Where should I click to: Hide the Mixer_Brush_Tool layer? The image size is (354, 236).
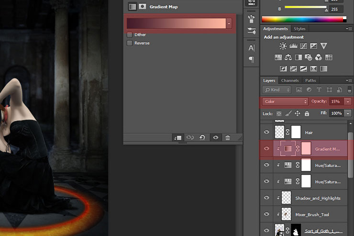267,214
